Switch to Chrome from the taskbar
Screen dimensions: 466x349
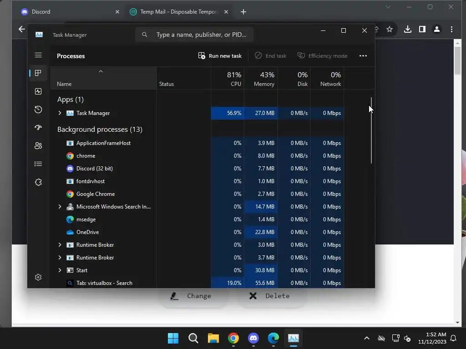[x=233, y=338]
